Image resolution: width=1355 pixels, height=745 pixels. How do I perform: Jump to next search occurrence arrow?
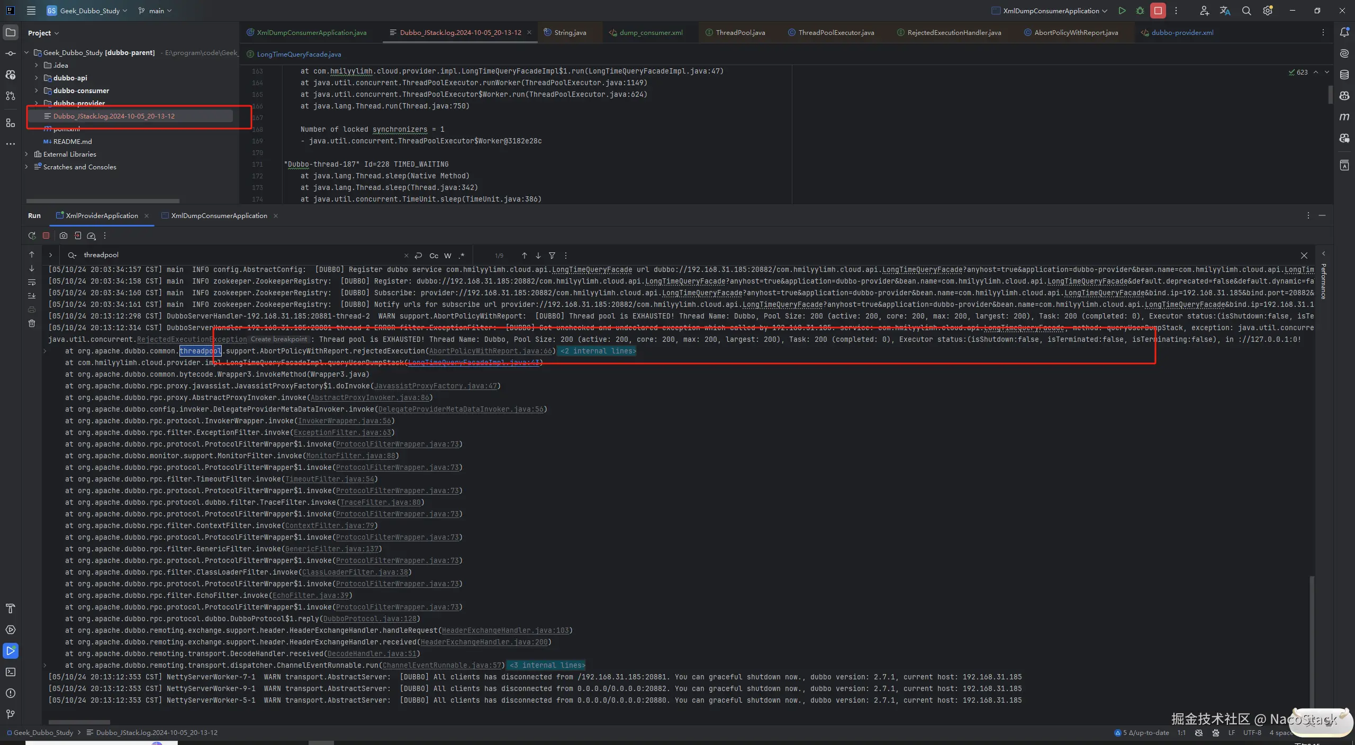point(538,256)
